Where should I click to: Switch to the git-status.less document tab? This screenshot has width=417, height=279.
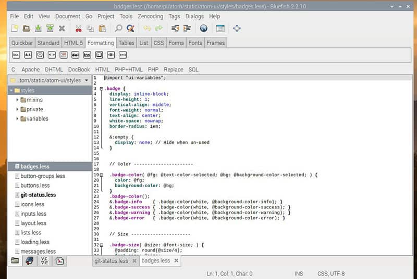(111, 261)
